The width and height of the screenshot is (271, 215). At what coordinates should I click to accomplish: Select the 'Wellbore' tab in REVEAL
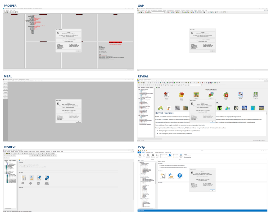tap(151, 87)
